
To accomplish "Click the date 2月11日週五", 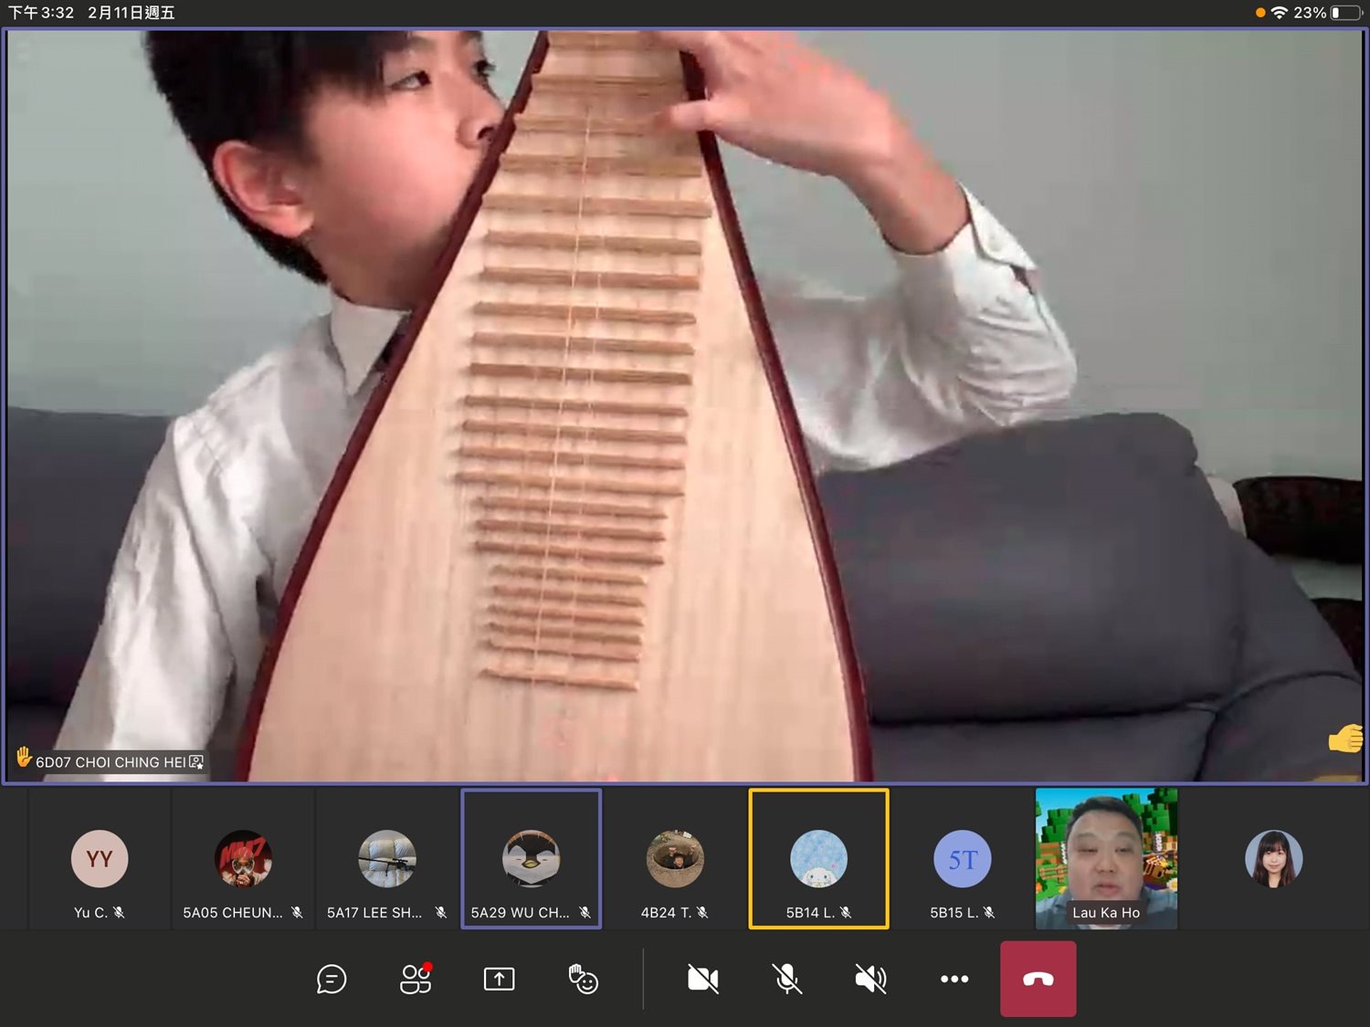I will coord(132,13).
